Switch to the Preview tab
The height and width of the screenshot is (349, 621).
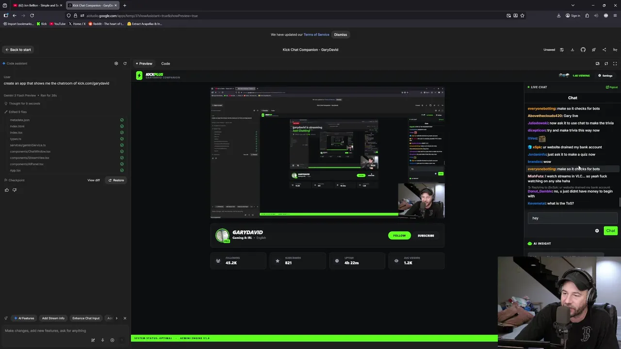144,63
